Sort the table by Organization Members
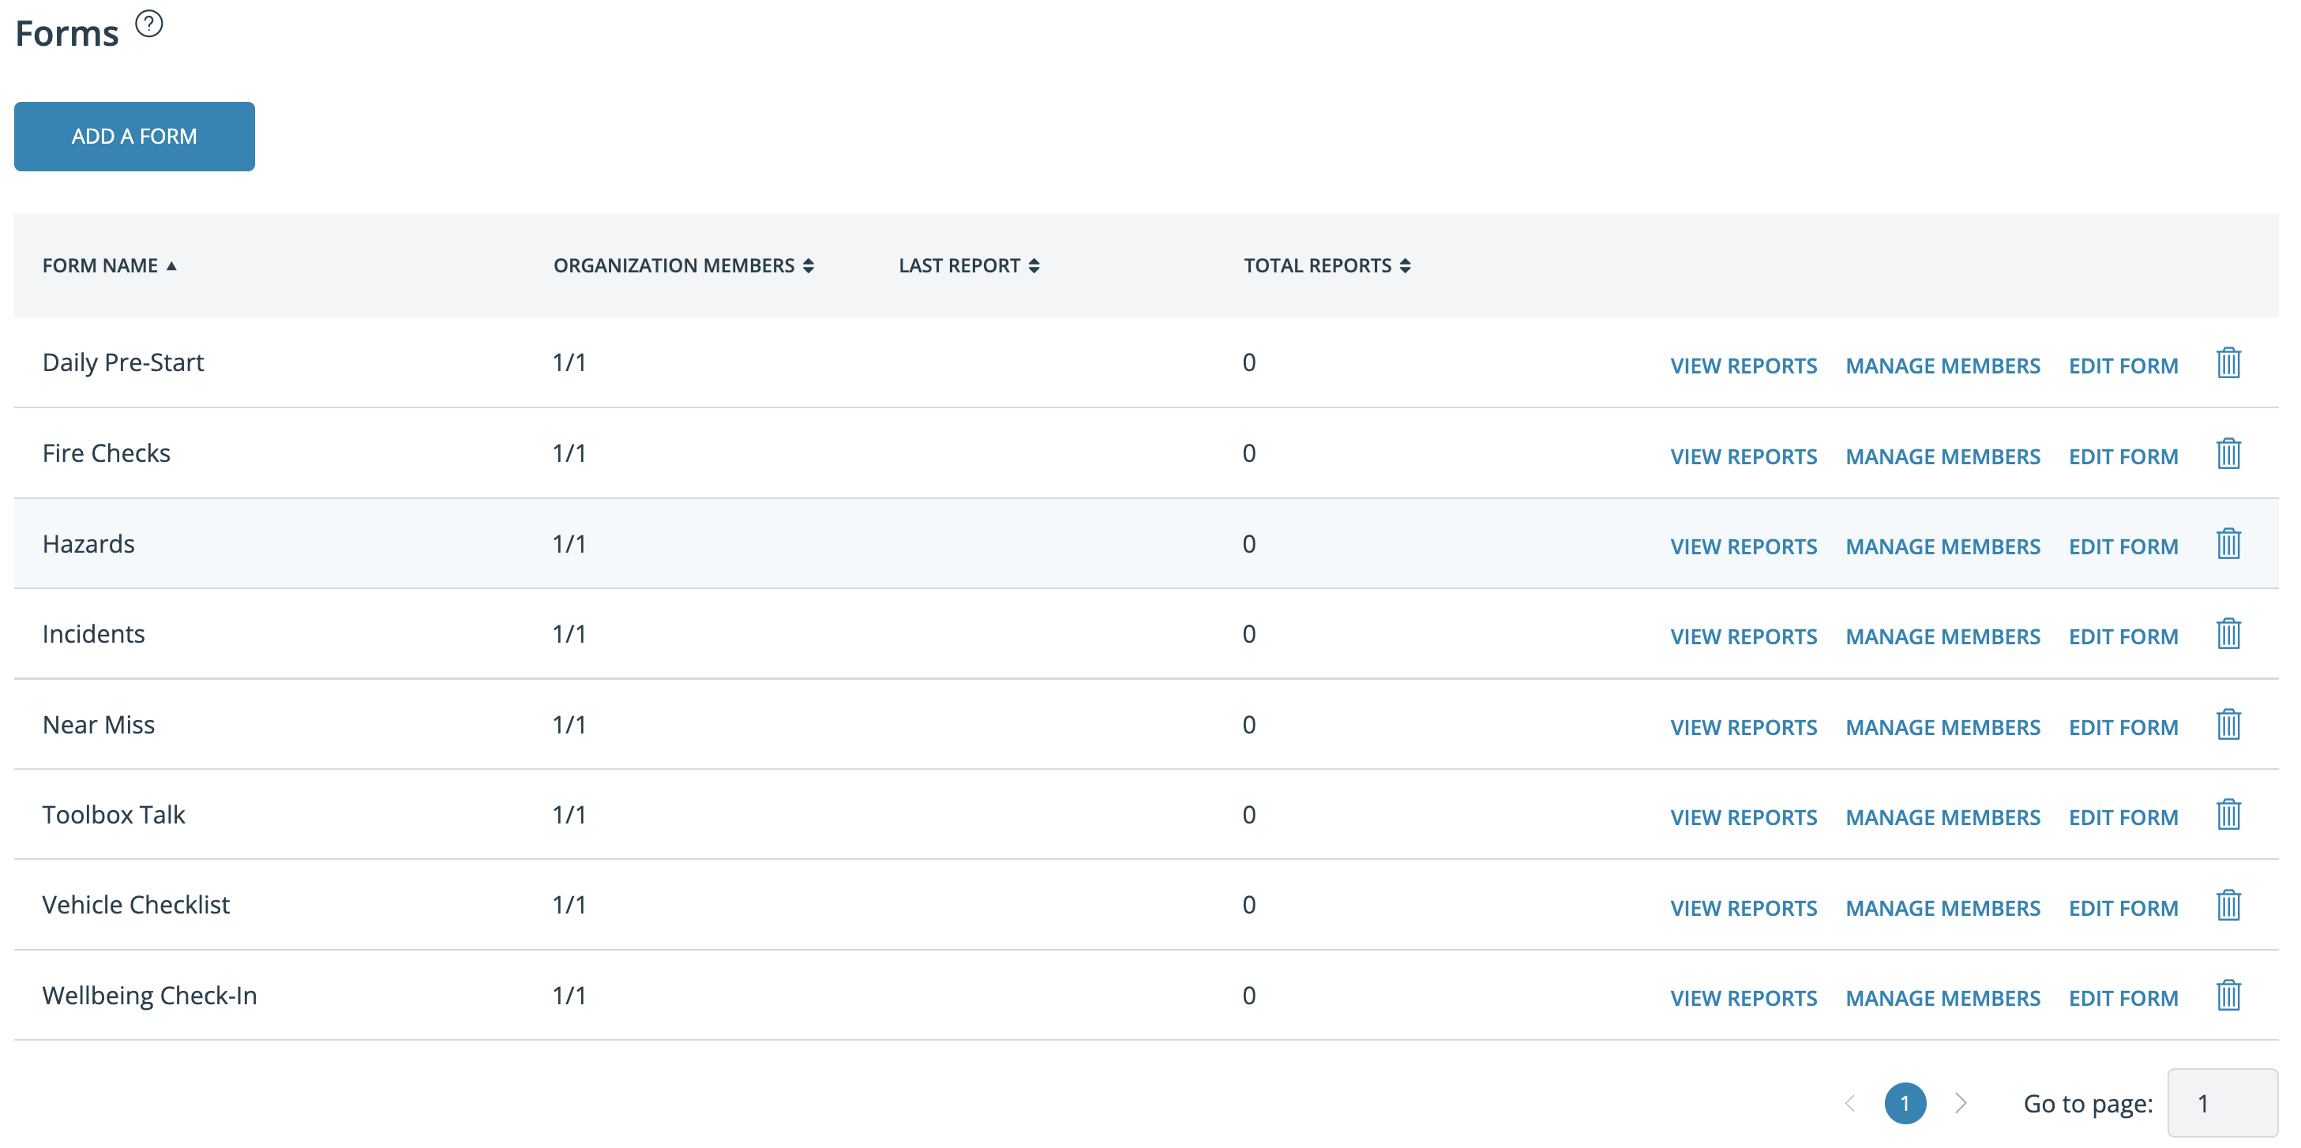 683,265
